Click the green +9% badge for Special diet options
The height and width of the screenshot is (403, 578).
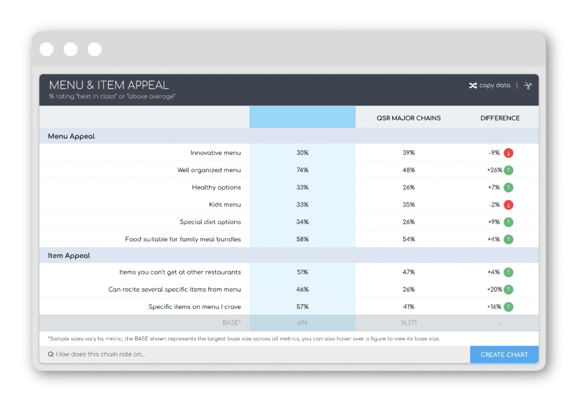tap(508, 221)
